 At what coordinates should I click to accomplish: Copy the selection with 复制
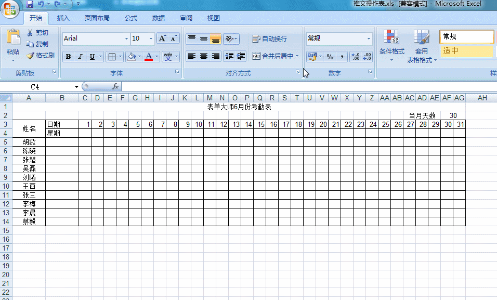[37, 44]
